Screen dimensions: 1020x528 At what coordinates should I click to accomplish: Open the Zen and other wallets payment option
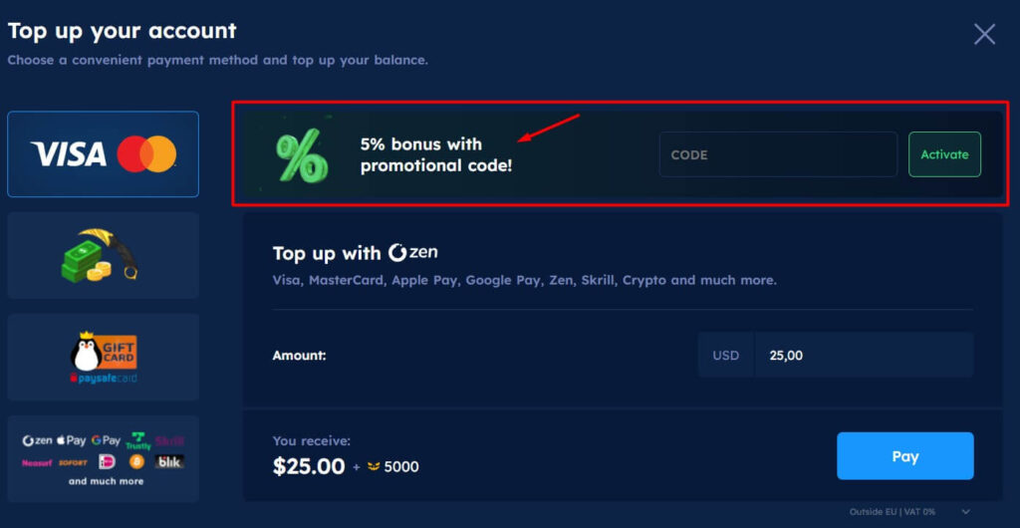point(103,458)
